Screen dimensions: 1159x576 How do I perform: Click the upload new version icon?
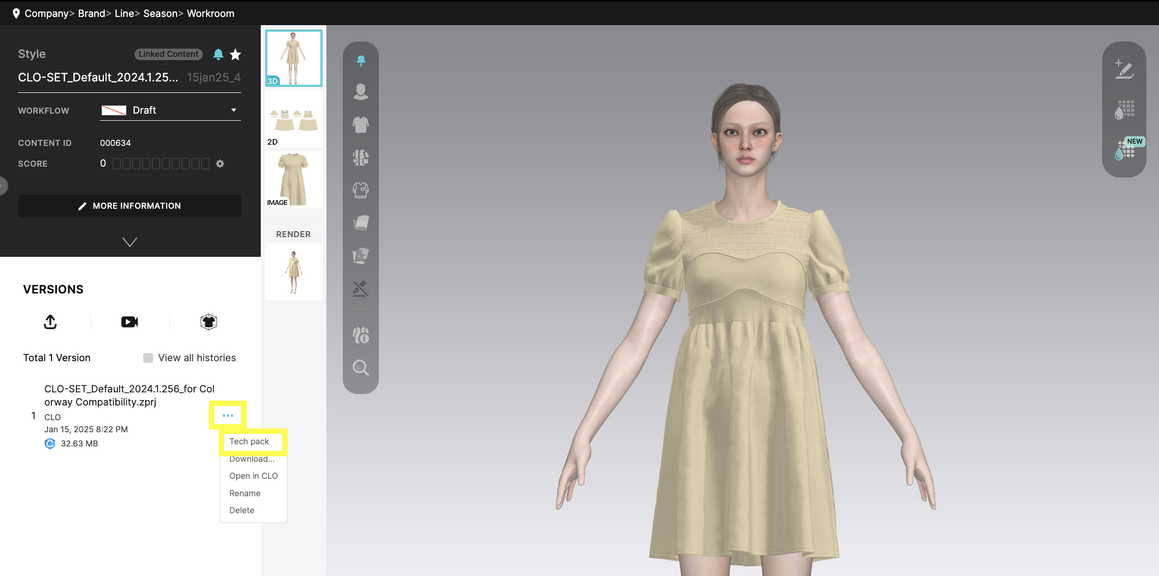coord(50,322)
